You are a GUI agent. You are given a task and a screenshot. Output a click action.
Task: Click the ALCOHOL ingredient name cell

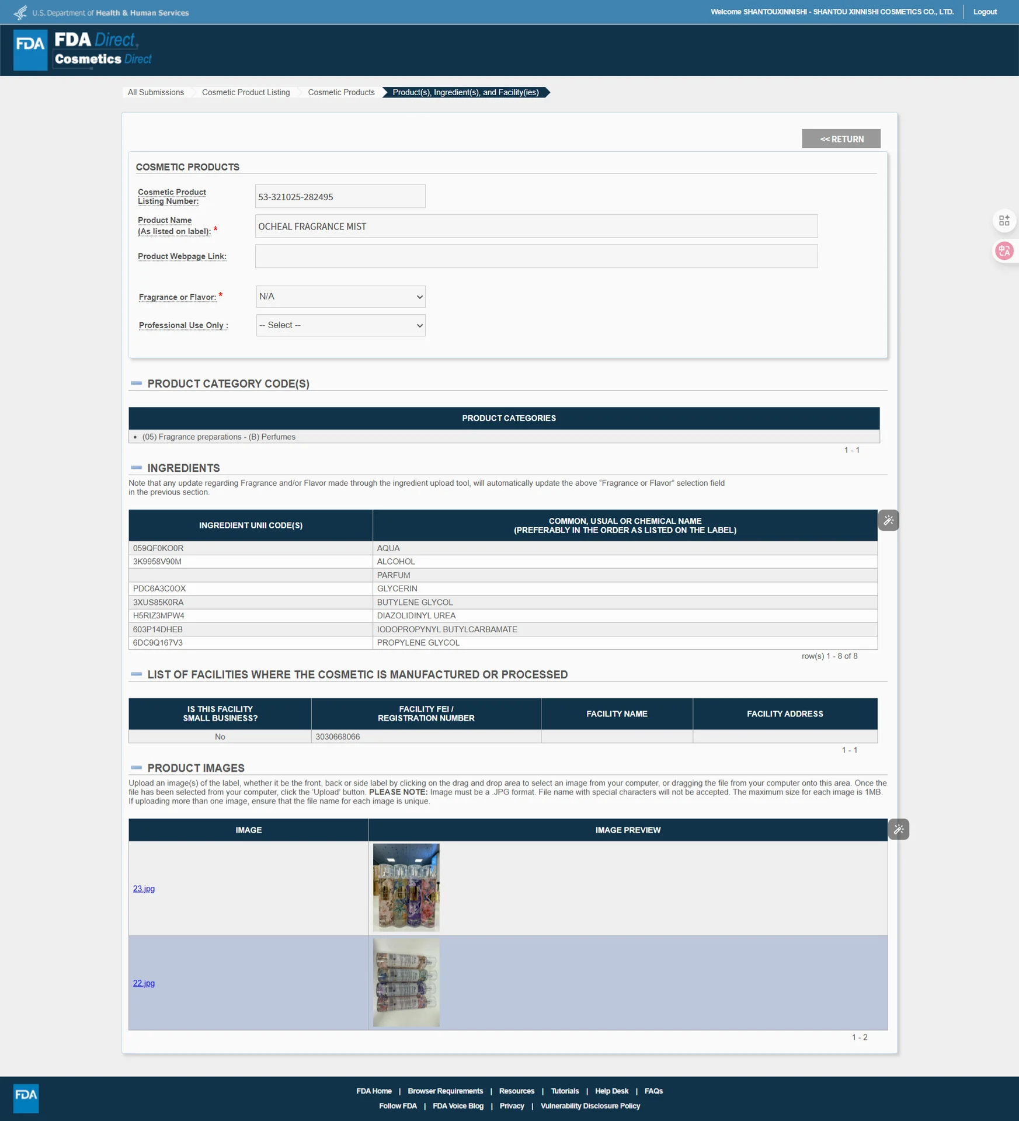625,562
